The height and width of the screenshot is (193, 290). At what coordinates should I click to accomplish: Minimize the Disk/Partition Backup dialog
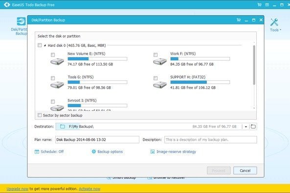[x=246, y=20]
